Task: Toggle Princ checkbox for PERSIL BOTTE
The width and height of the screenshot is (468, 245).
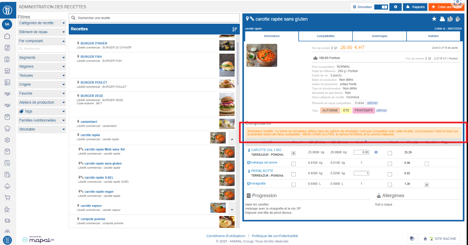Action: point(294,174)
